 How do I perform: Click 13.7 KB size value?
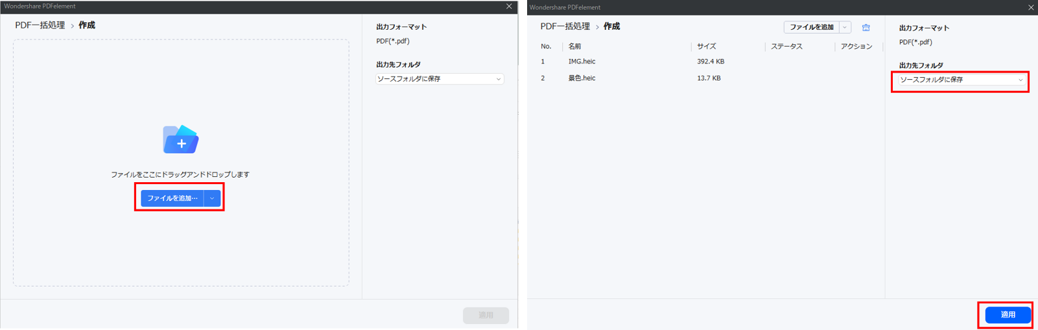tap(709, 78)
